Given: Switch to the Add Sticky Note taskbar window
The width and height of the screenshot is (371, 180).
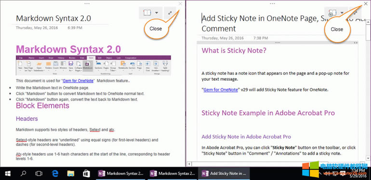Looking at the screenshot, I should [224, 174].
